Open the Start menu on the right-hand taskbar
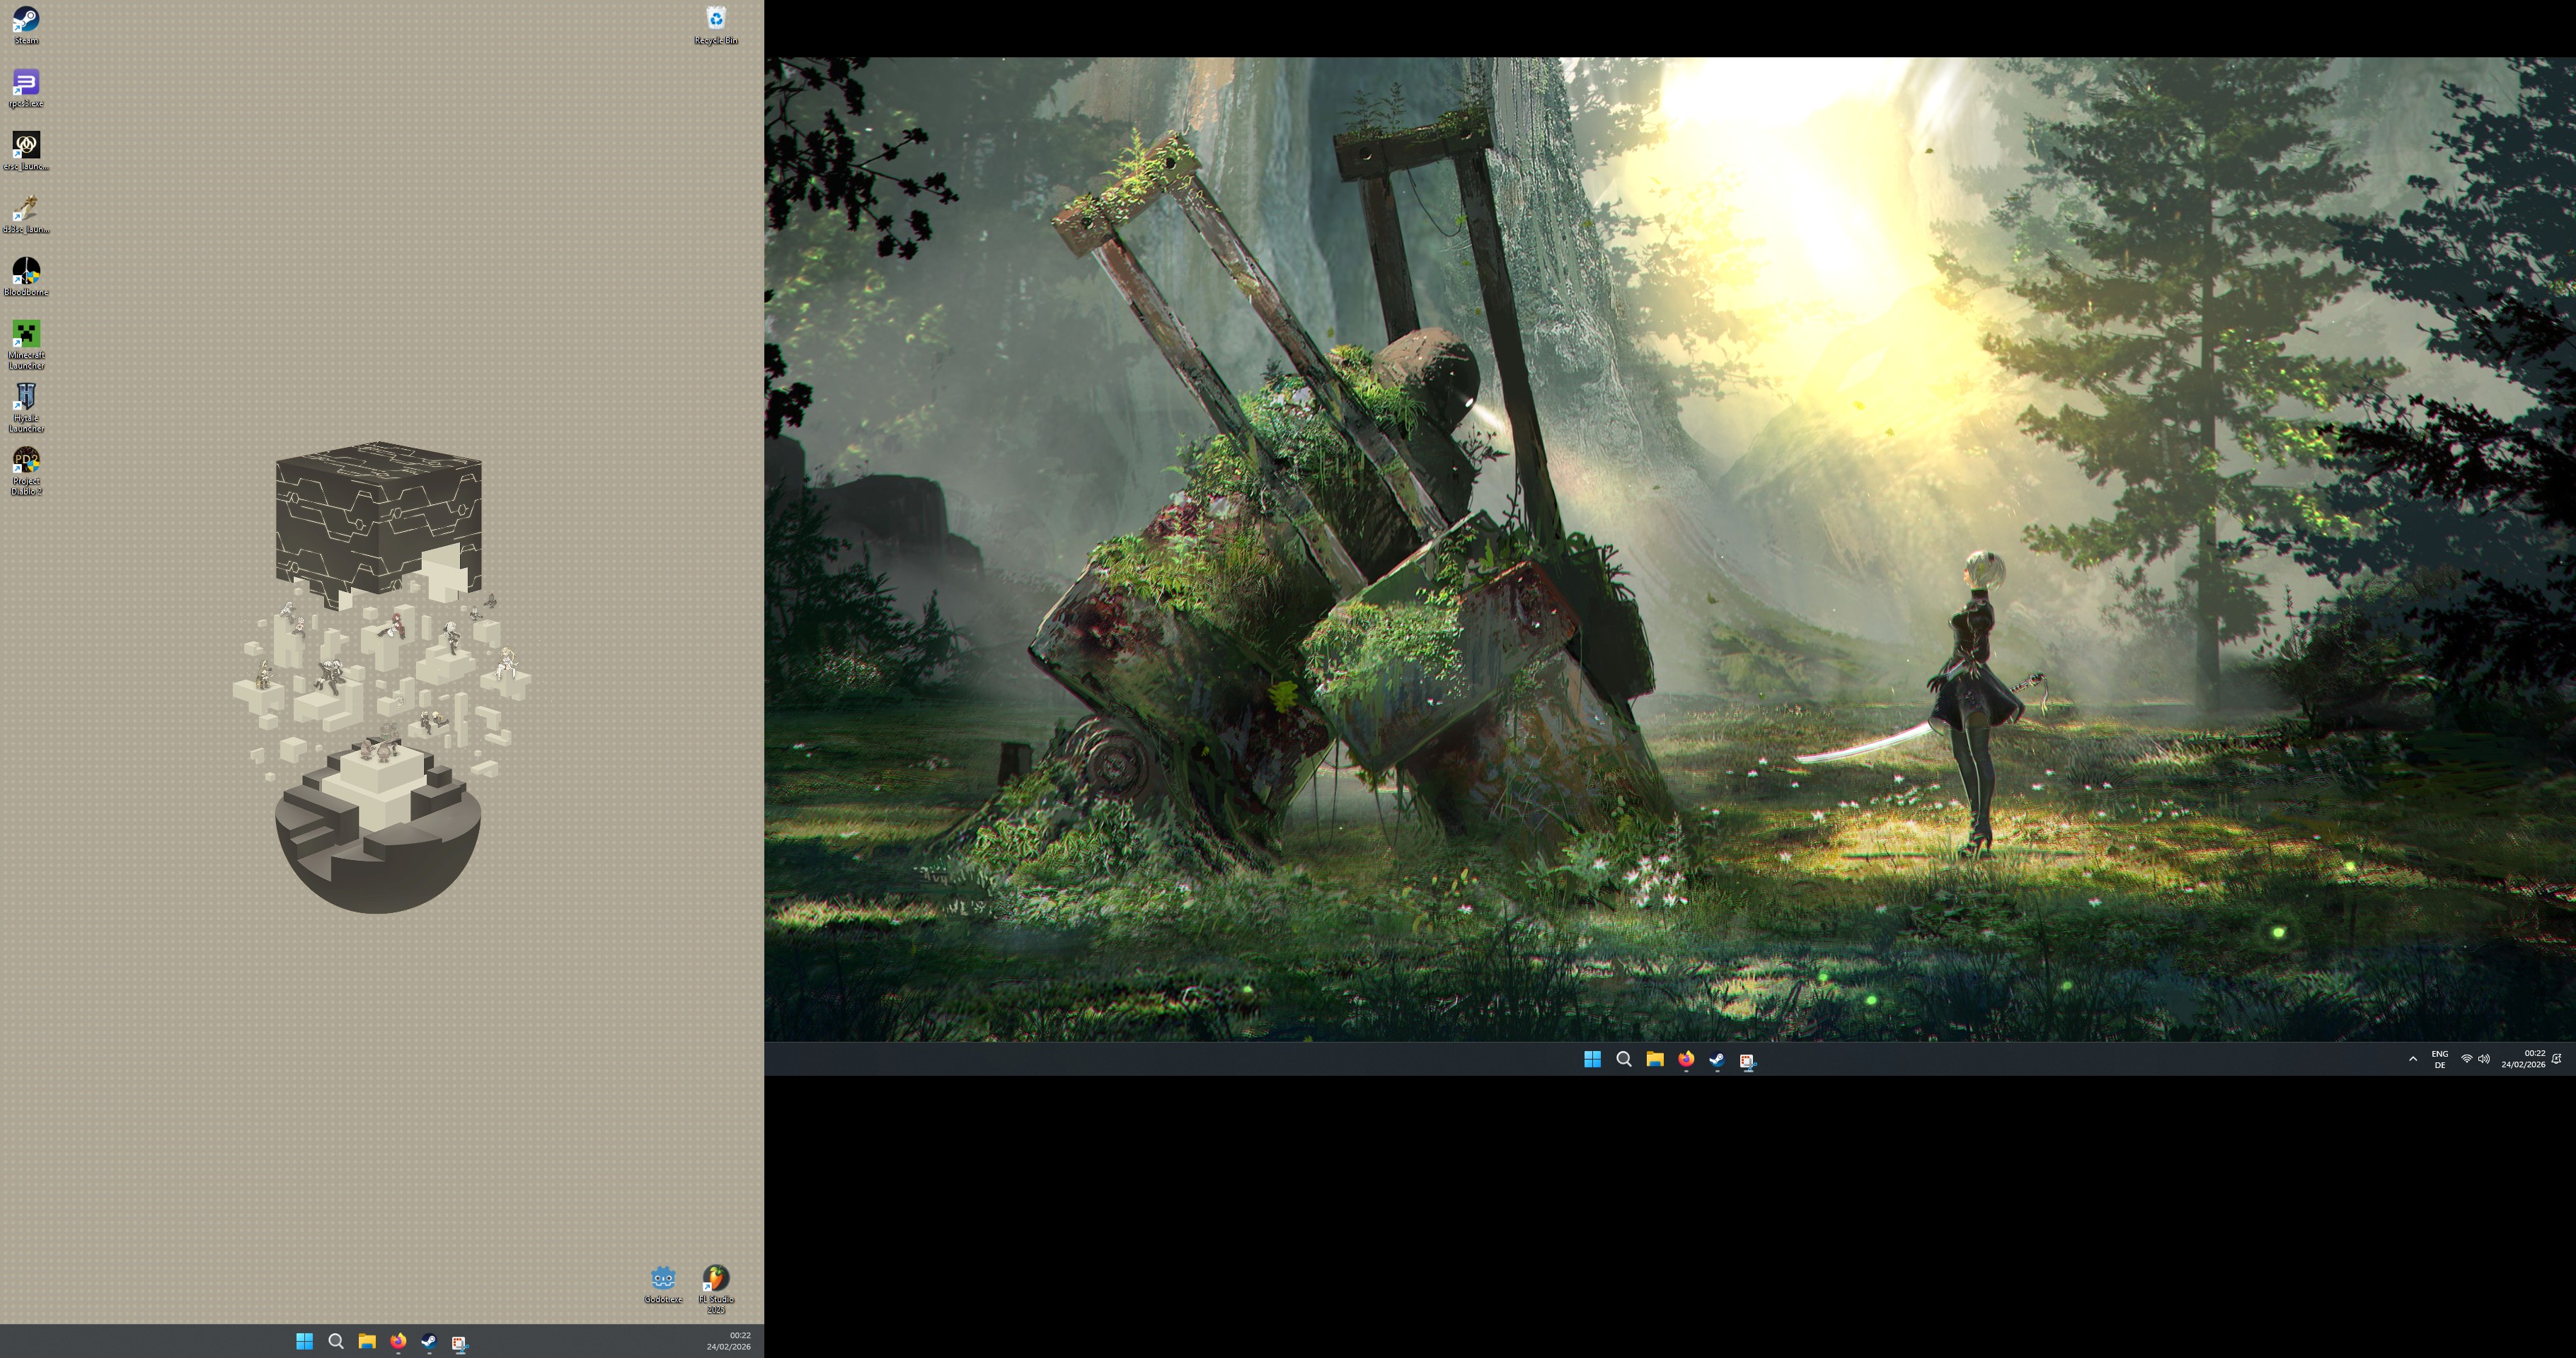The width and height of the screenshot is (2576, 1358). (x=1592, y=1060)
